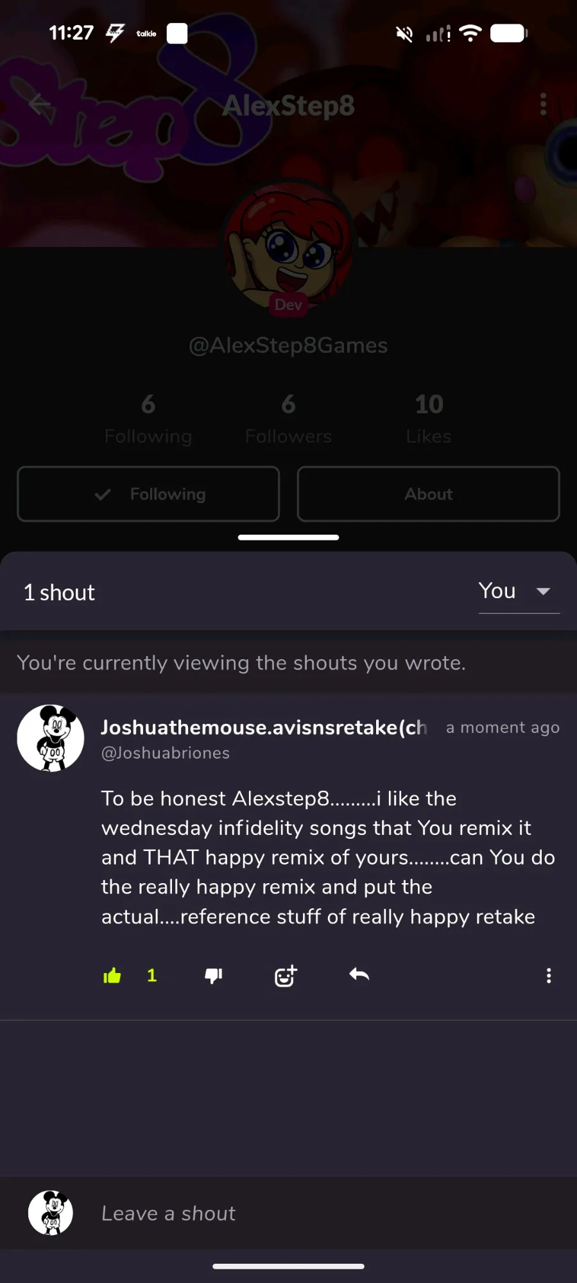Tap the sheet drag handle bar

pyautogui.click(x=288, y=538)
